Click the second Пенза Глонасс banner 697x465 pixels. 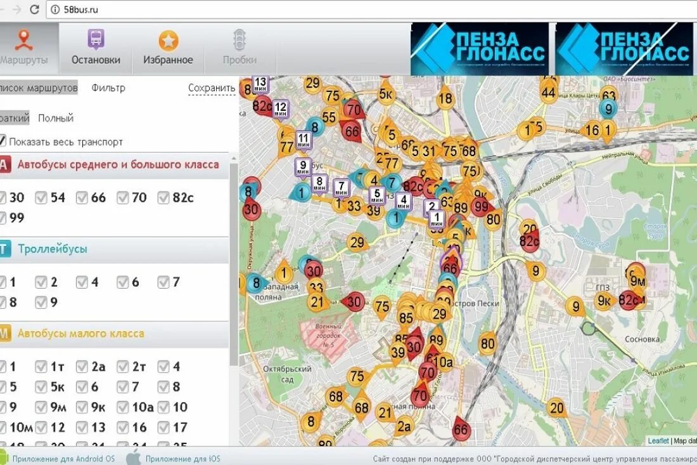coord(624,49)
